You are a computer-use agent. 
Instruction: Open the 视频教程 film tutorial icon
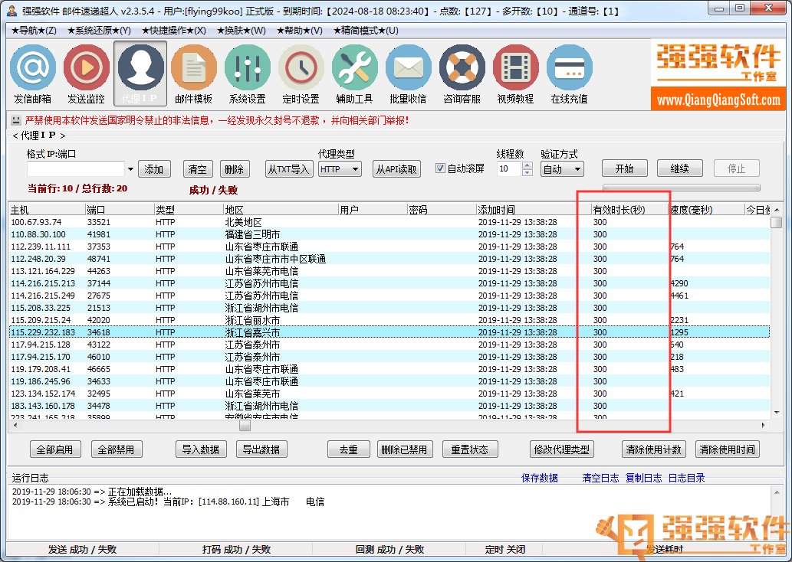tap(516, 74)
